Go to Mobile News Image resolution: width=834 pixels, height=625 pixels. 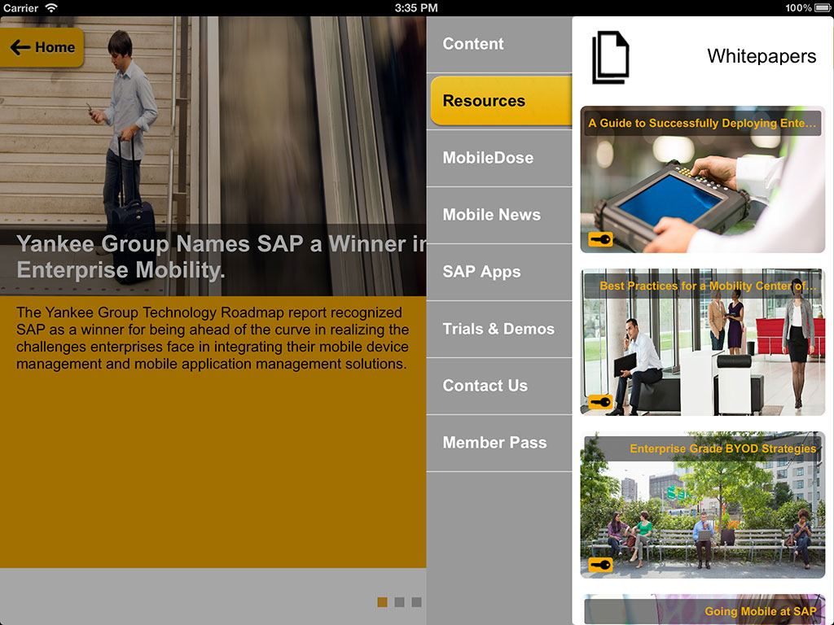point(499,215)
